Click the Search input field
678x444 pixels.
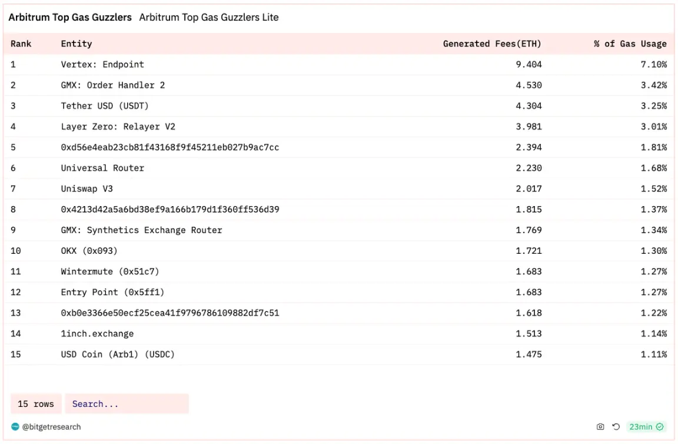(127, 404)
